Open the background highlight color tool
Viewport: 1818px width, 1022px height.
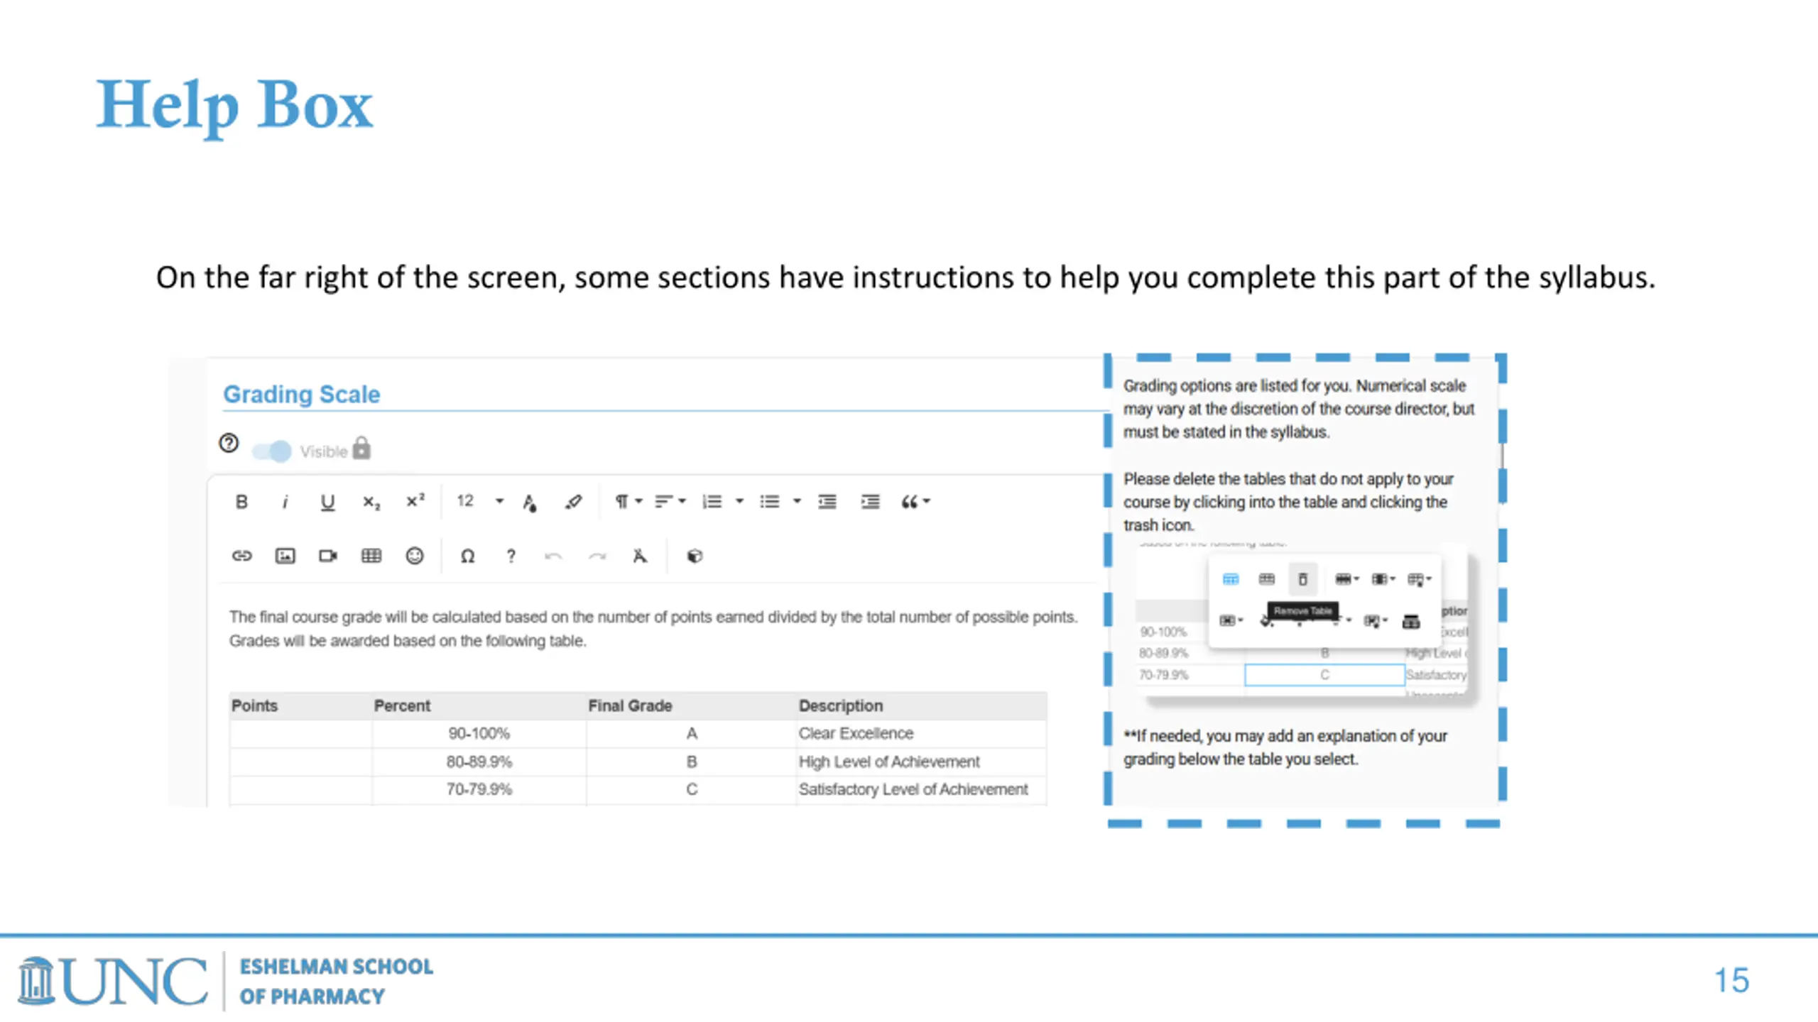pos(574,502)
